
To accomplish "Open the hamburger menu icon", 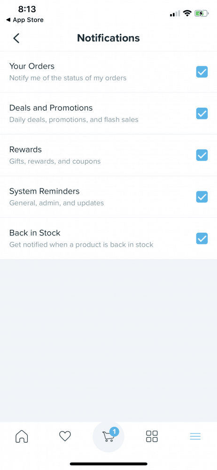I will [195, 437].
